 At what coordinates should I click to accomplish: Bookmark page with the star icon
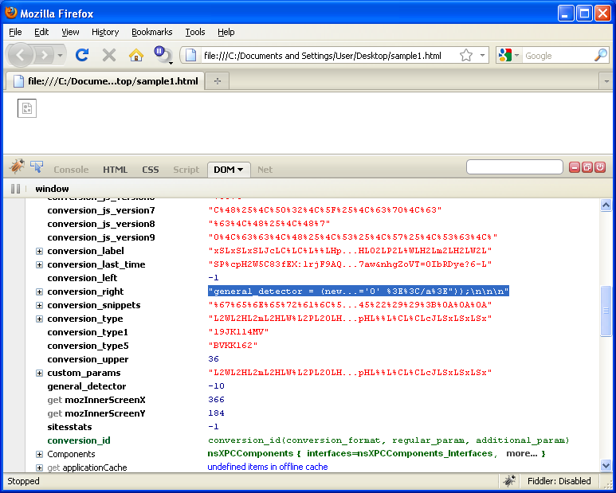click(466, 55)
